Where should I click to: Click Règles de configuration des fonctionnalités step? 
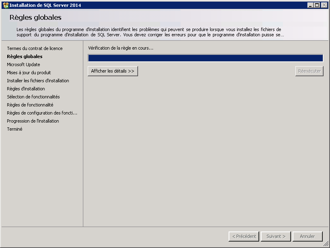[x=42, y=113]
